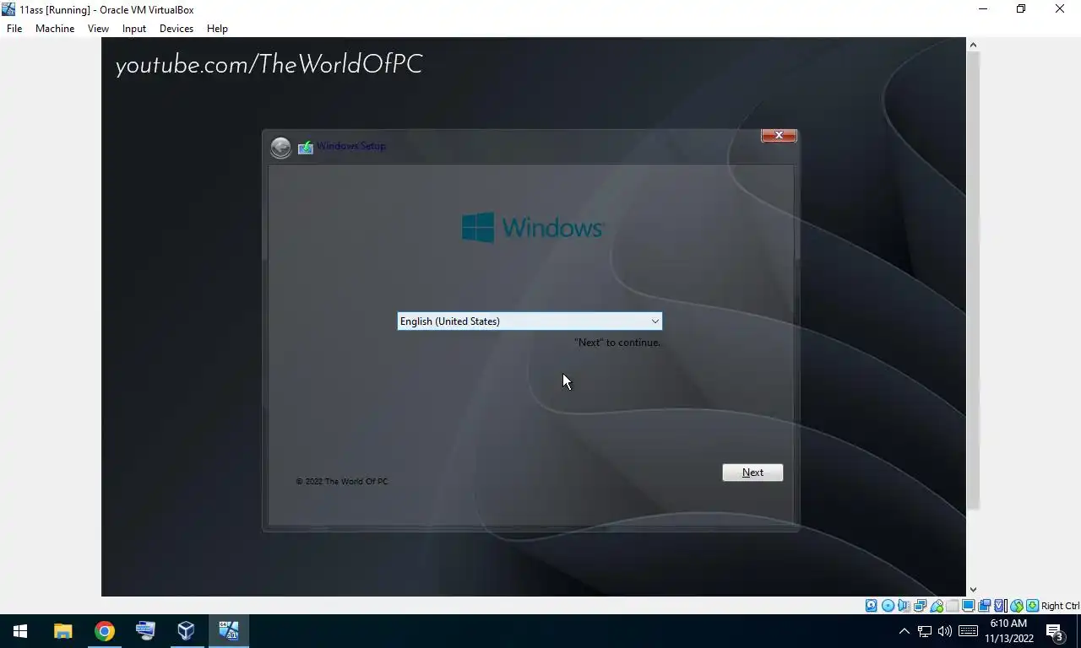Open File Explorer from the taskbar
The image size is (1081, 648).
[63, 631]
